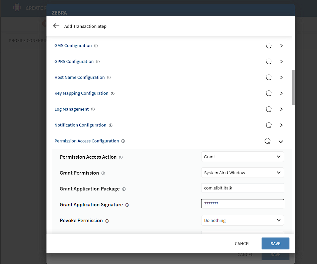This screenshot has width=317, height=264.
Task: Reset the GMS Configuration section icon
Action: tap(269, 46)
